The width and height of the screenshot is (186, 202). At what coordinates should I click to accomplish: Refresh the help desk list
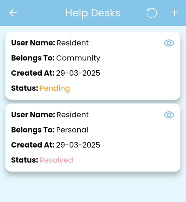coord(152,13)
